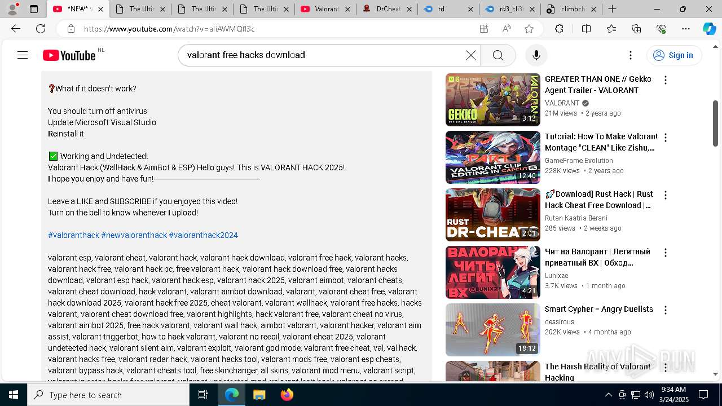Open GREATER THAN ONE // Gekko title
This screenshot has height=406, width=722.
[x=598, y=85]
